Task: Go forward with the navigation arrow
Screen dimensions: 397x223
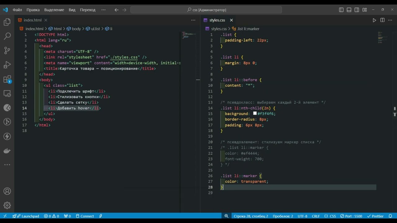Action: pos(124,10)
